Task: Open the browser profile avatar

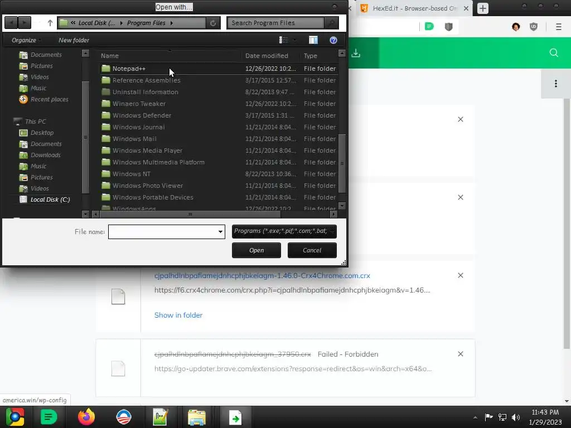Action: coord(516,27)
